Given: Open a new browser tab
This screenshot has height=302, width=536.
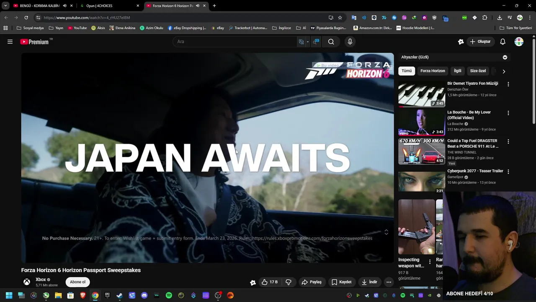Looking at the screenshot, I should pos(214,6).
